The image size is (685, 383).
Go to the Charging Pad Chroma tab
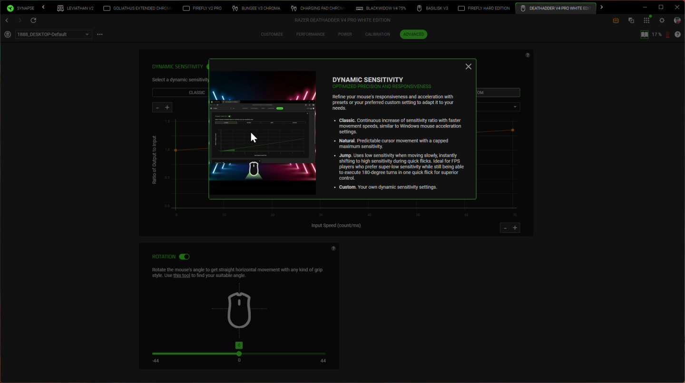(318, 8)
